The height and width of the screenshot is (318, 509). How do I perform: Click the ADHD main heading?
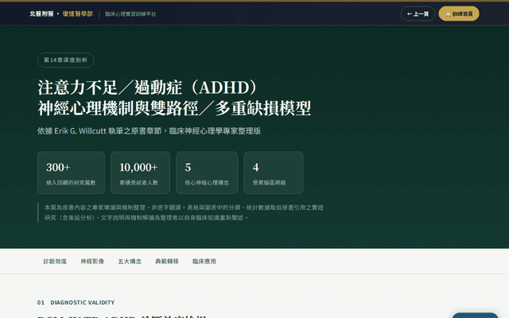pyautogui.click(x=174, y=98)
